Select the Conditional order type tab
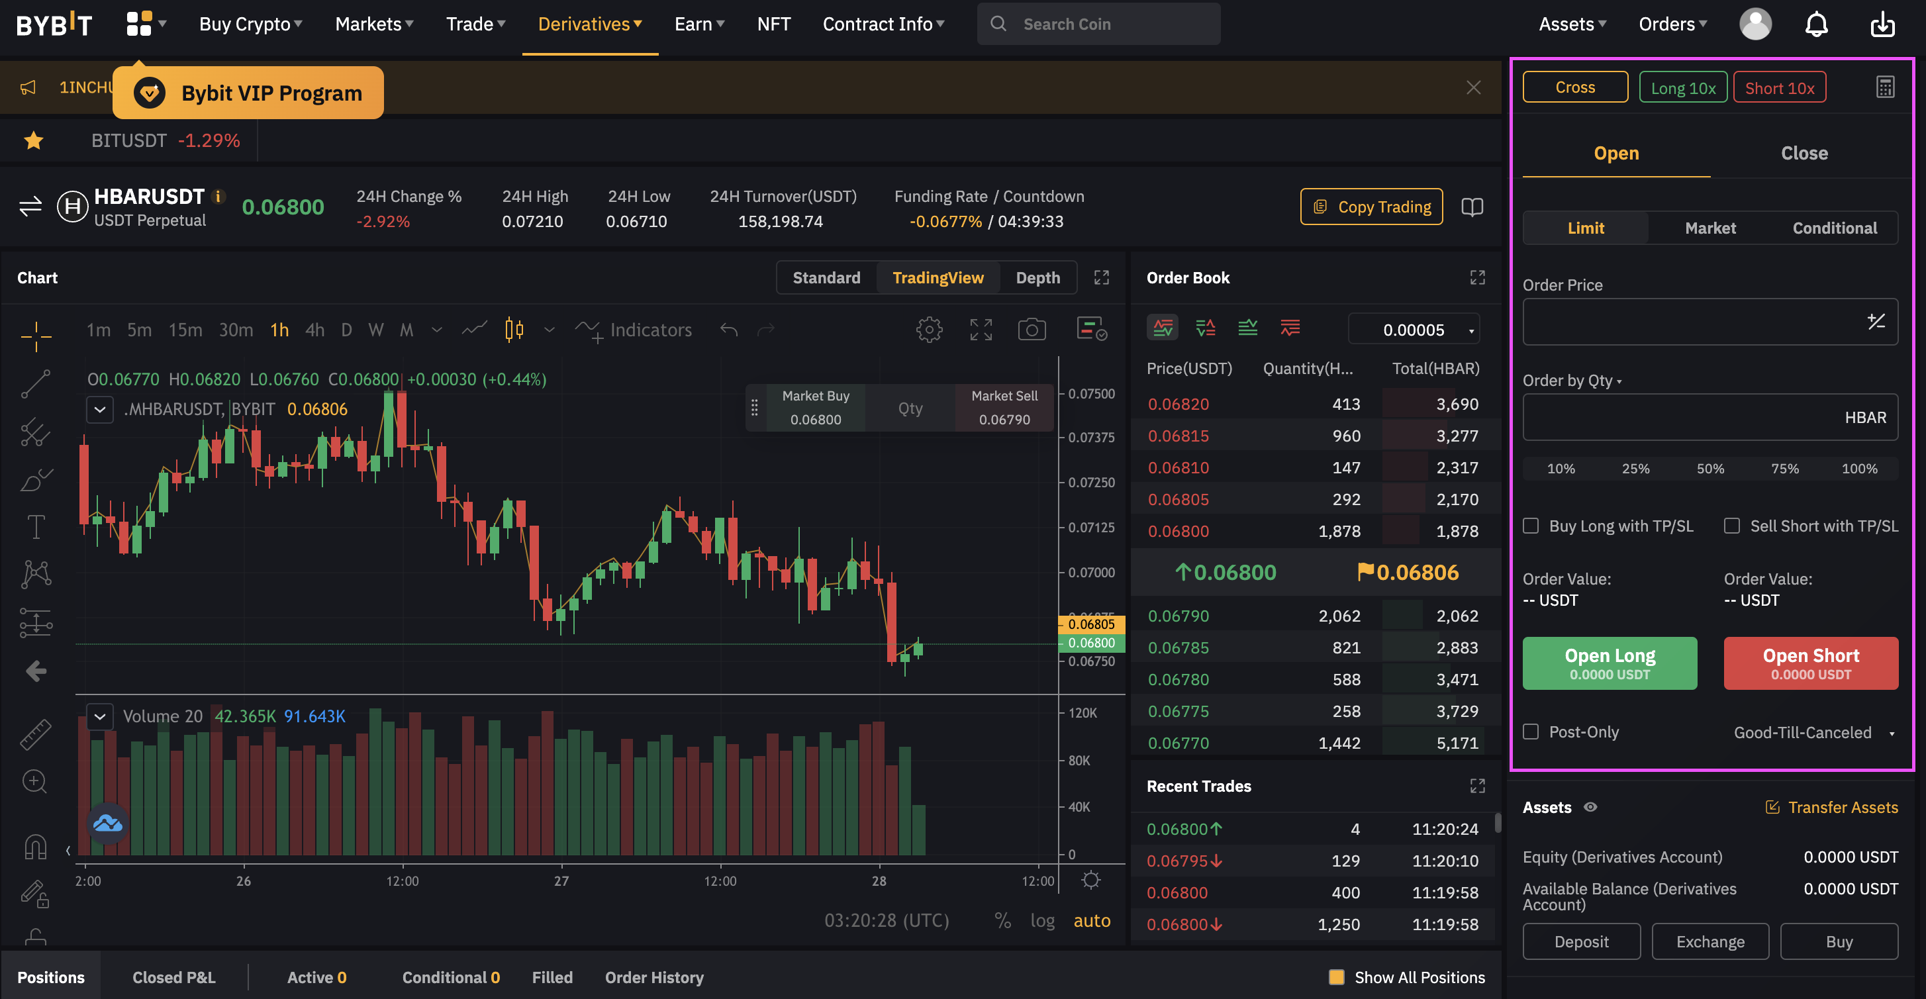The height and width of the screenshot is (999, 1926). [1835, 228]
